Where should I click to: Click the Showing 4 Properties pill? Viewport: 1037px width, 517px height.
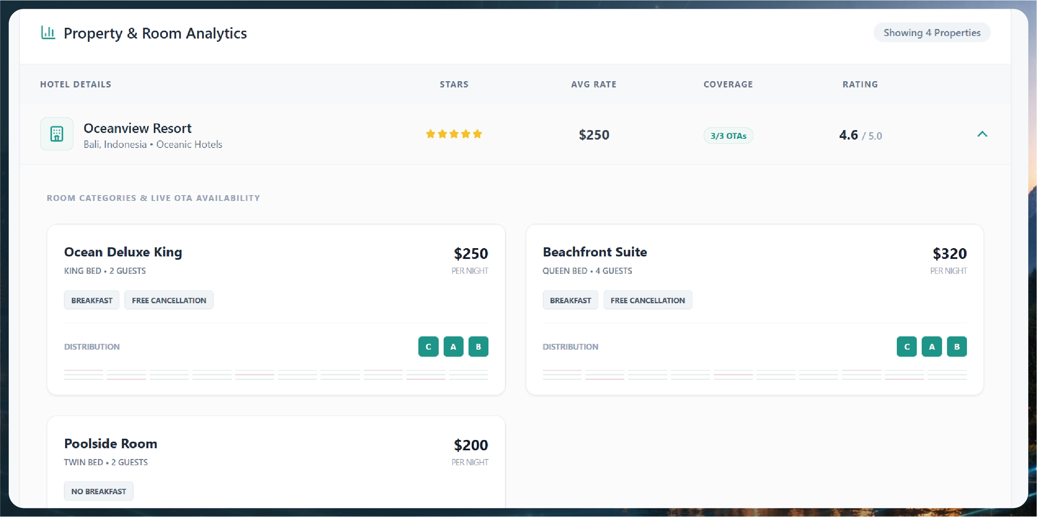(932, 33)
